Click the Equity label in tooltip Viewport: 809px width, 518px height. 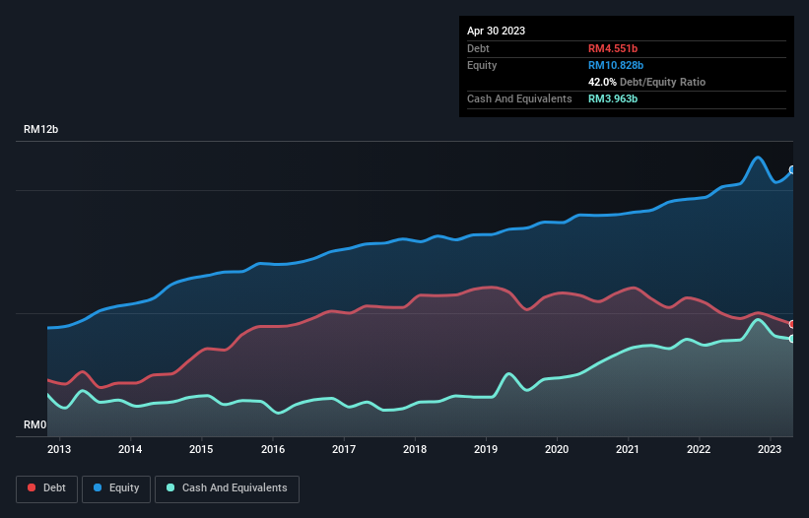[482, 65]
